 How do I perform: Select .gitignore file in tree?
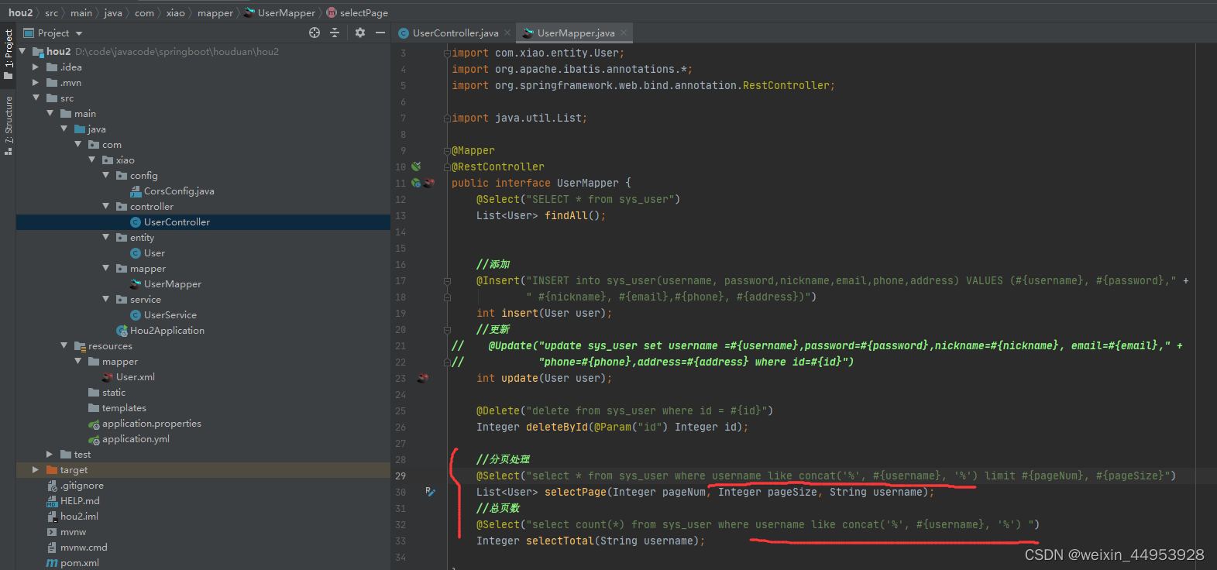(x=81, y=485)
